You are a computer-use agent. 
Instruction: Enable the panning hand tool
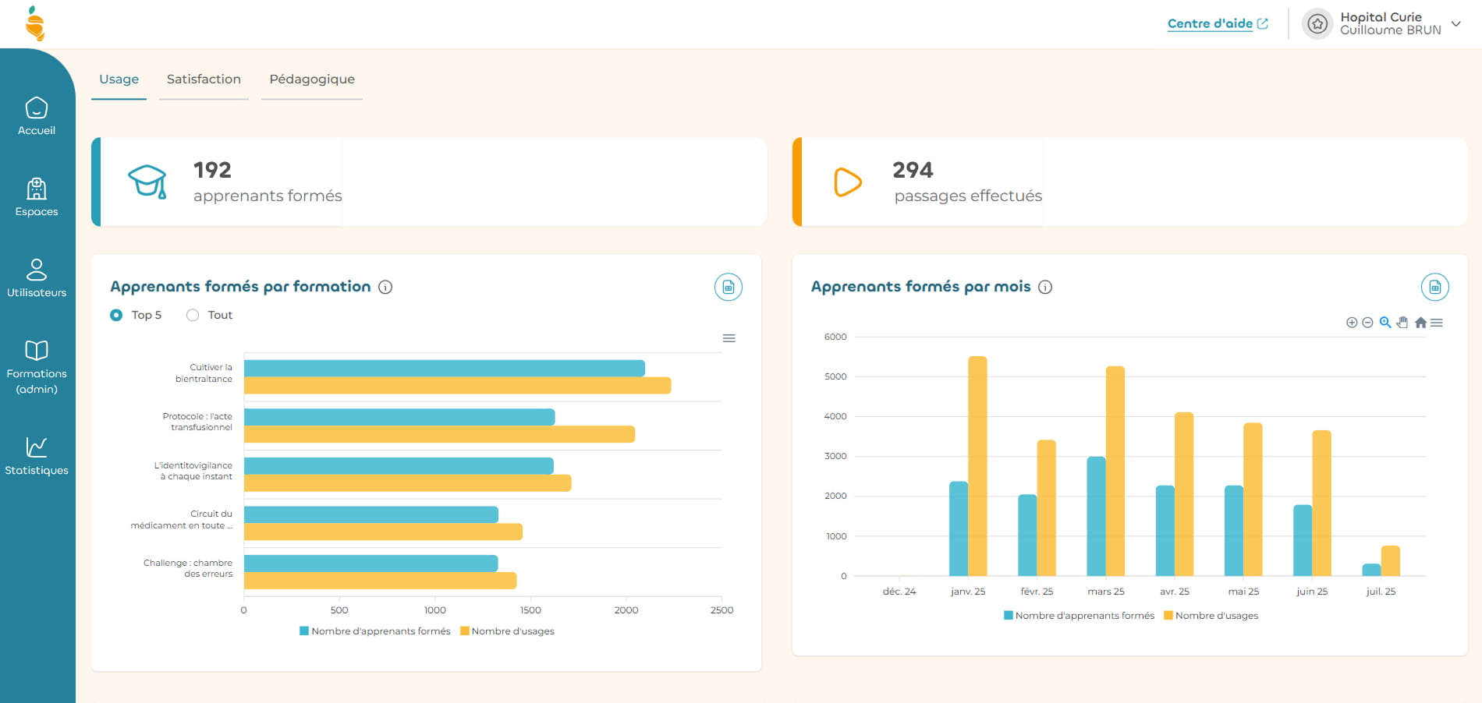coord(1402,323)
